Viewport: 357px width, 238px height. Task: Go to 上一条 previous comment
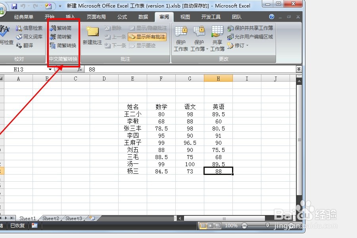point(115,36)
